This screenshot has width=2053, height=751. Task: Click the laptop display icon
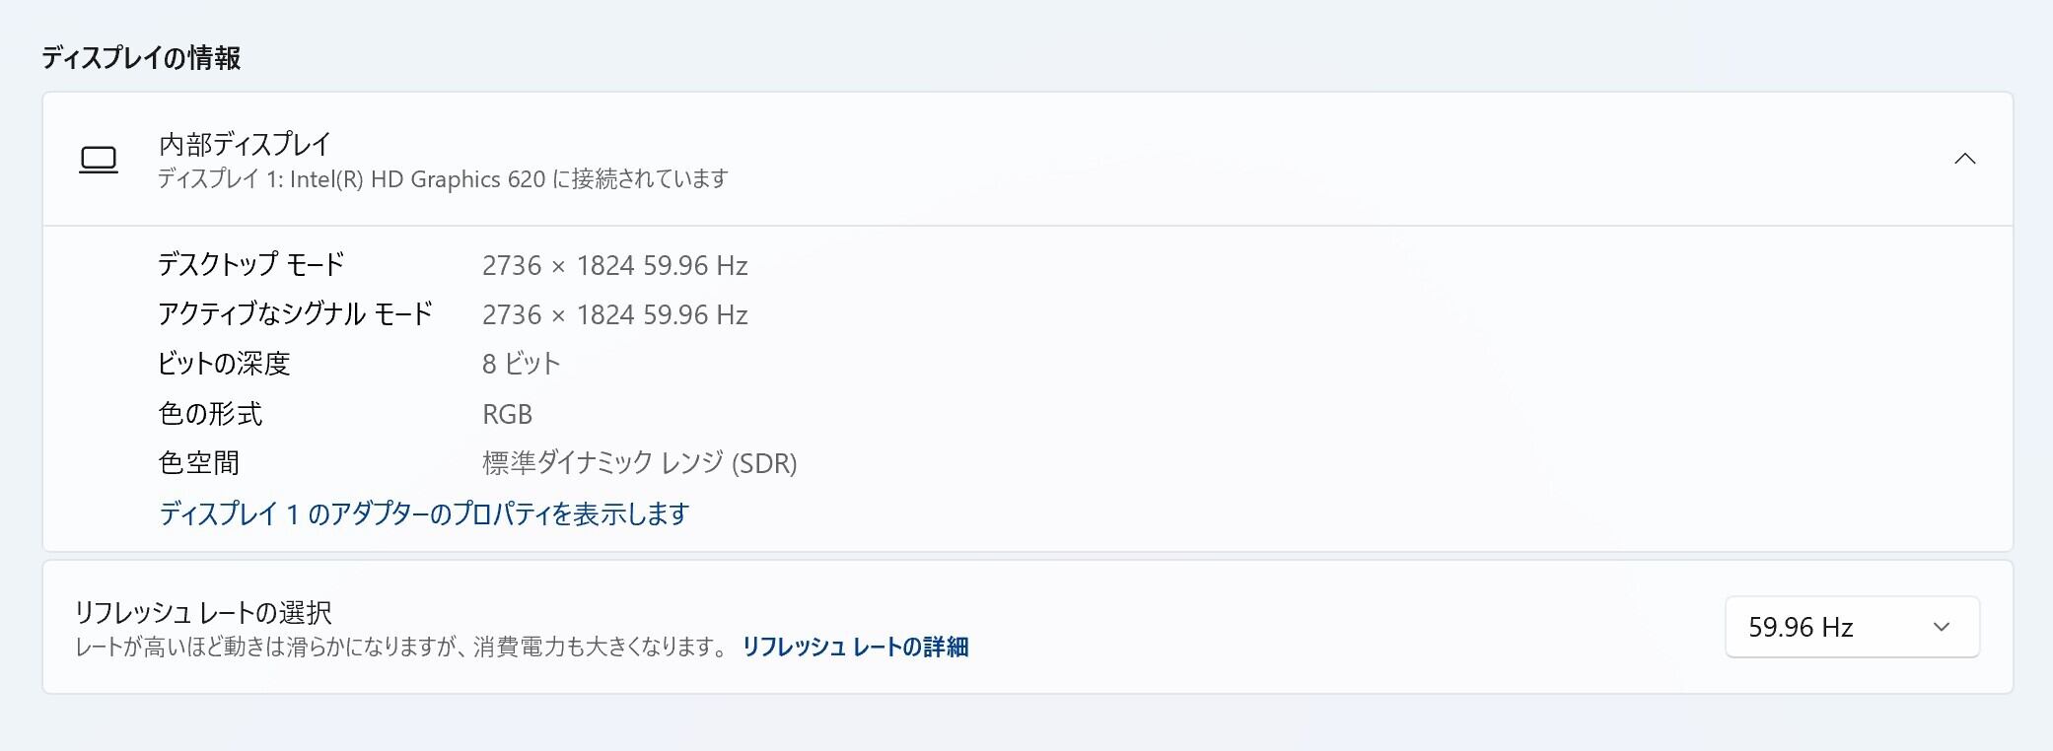[x=99, y=160]
